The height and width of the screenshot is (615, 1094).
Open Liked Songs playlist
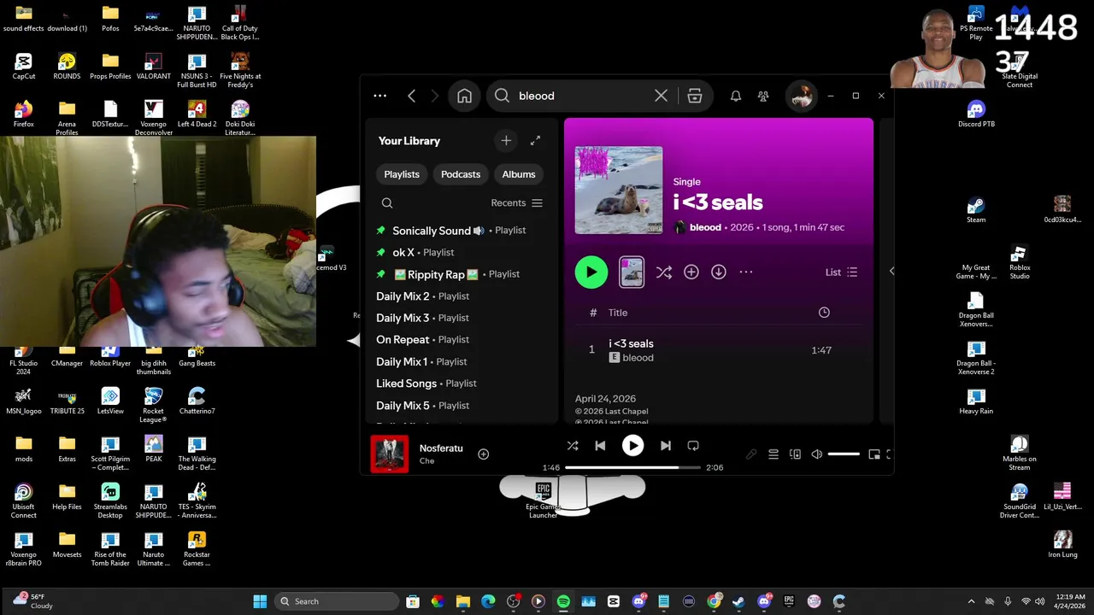[x=460, y=384]
